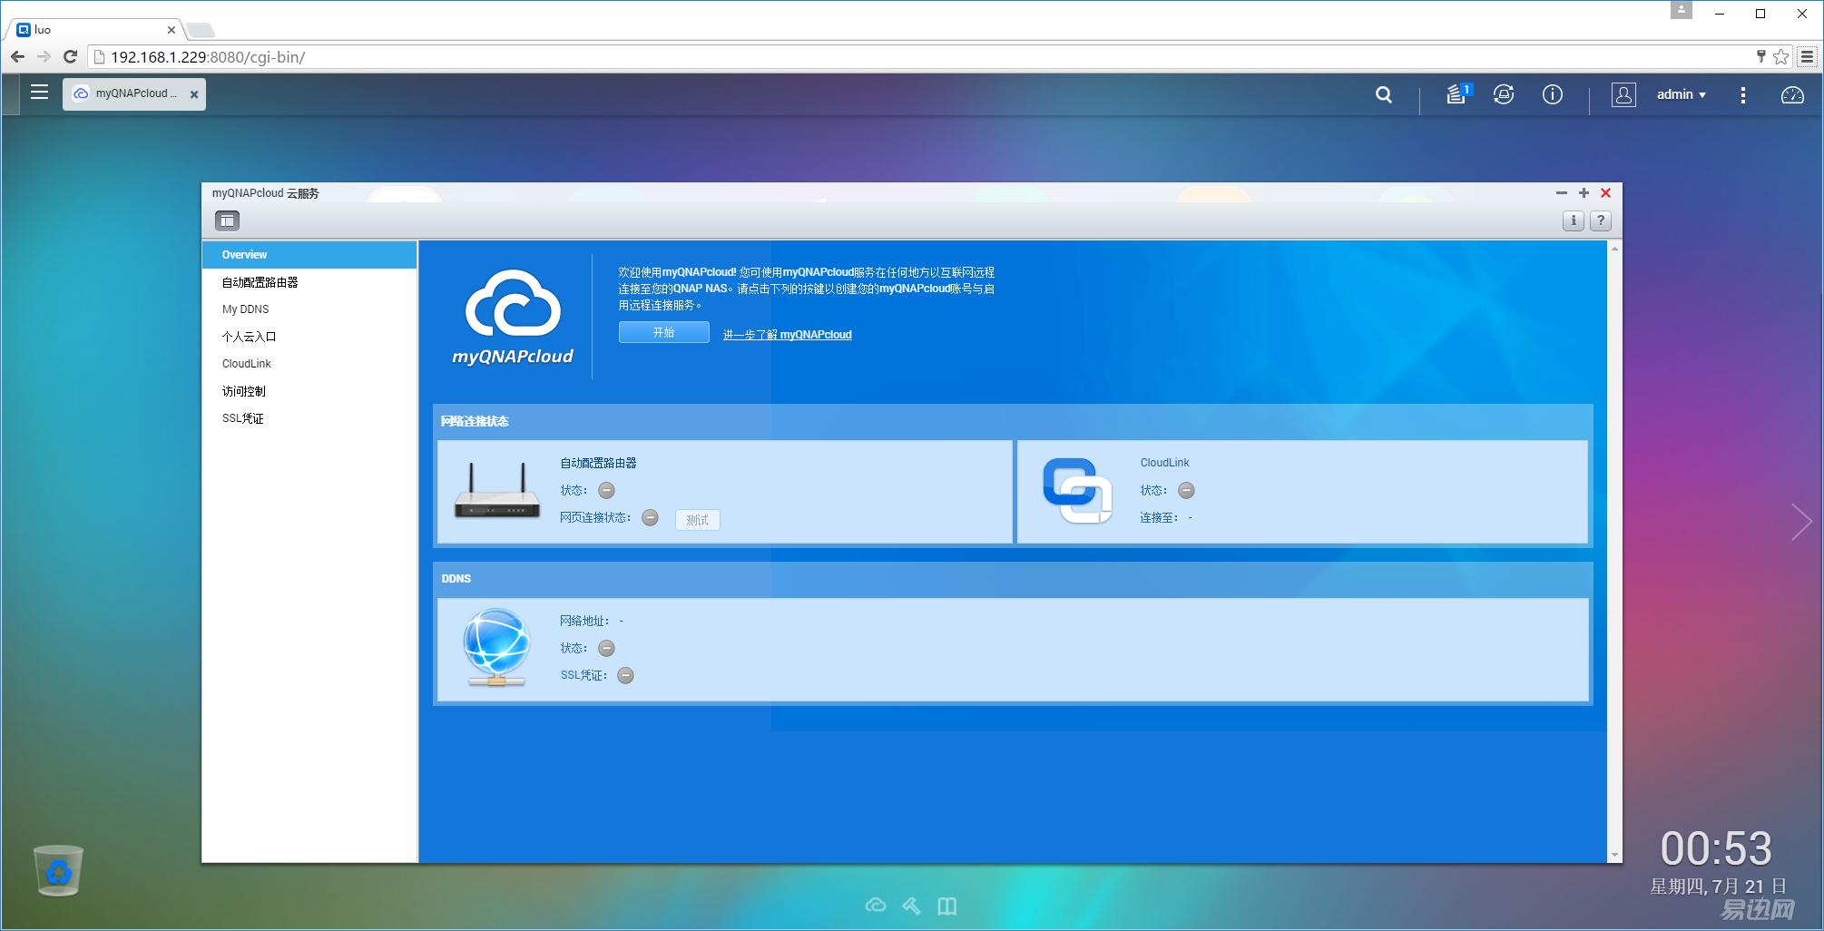This screenshot has width=1824, height=931.
Task: Open the QTS desktop search icon
Action: (1383, 94)
